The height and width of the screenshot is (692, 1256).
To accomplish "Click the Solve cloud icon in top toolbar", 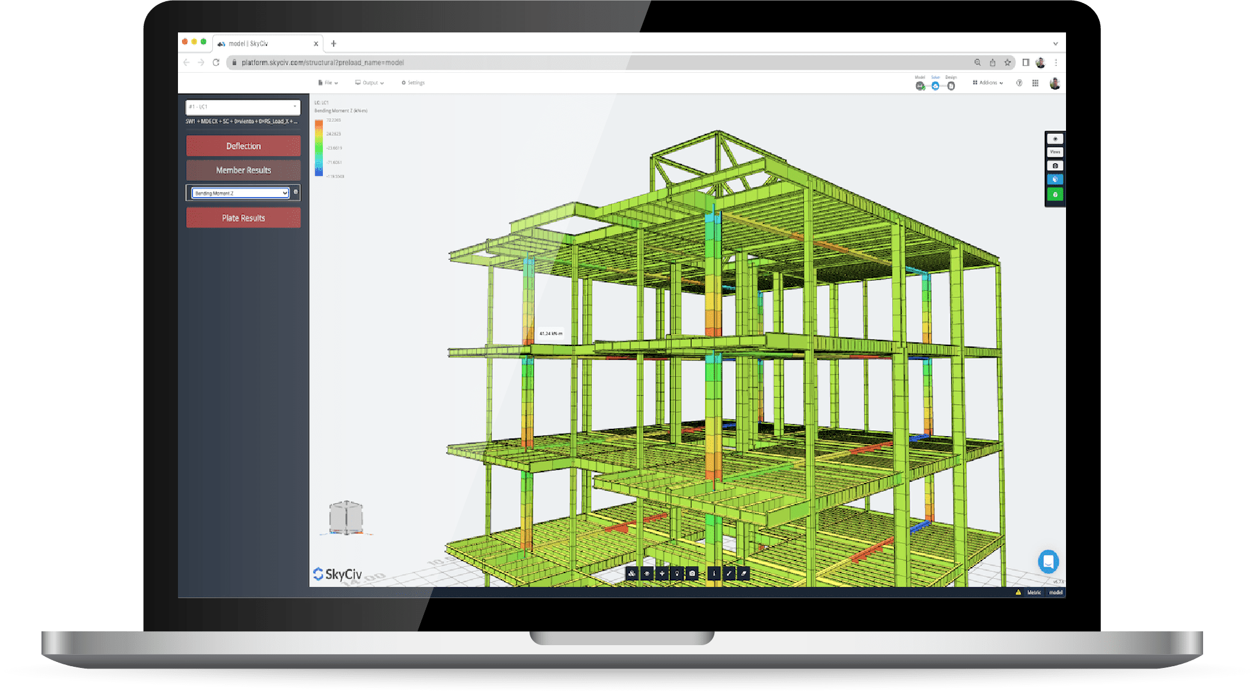I will pos(935,86).
